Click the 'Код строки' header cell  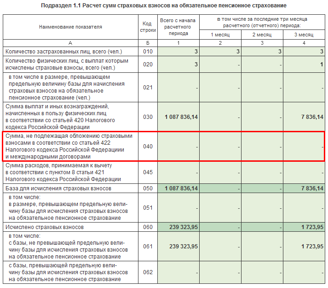(x=148, y=27)
